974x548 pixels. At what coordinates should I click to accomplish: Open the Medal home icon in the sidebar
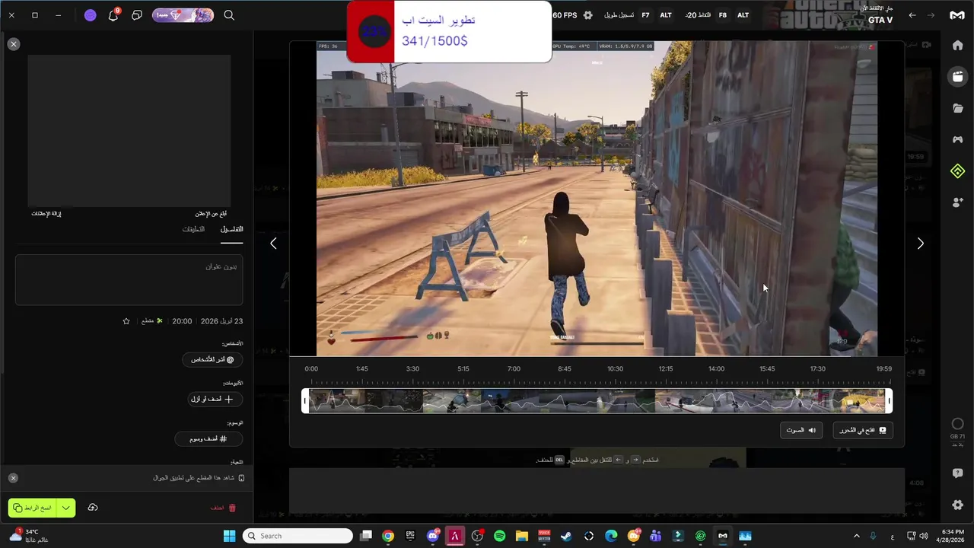point(957,46)
